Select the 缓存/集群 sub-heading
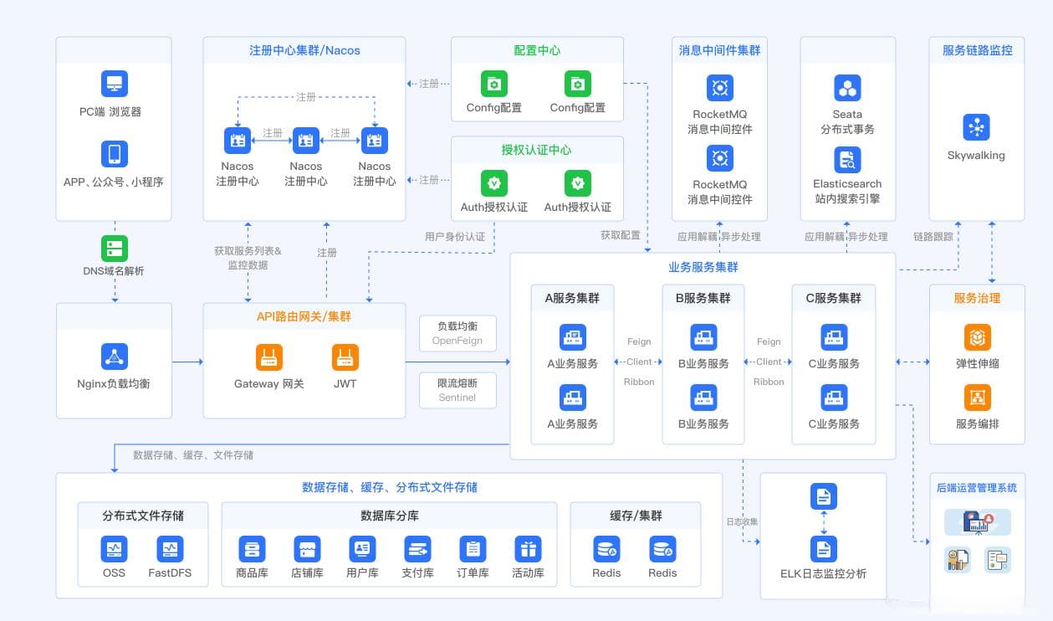 click(636, 516)
